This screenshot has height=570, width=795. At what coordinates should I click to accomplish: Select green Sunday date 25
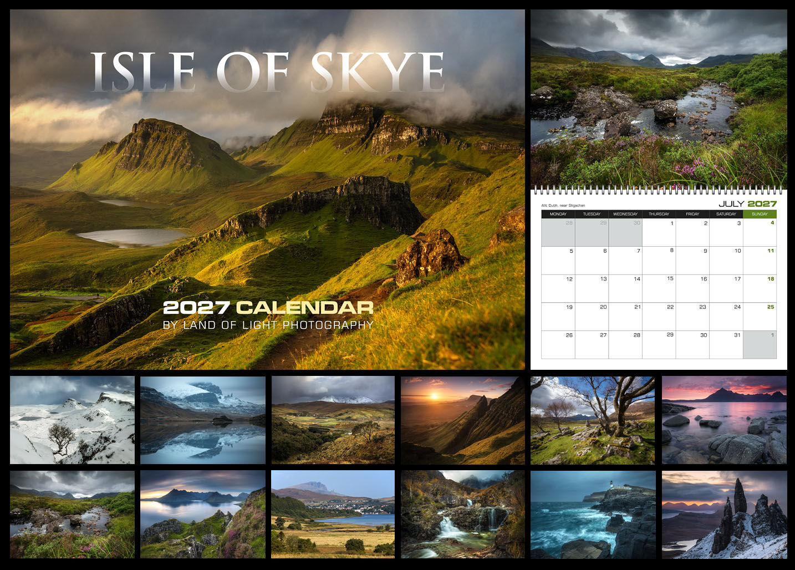tap(760, 317)
